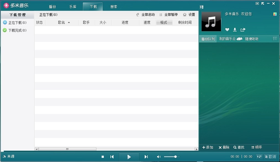
Task: Click the 设置 settings label
Action: [192, 15]
